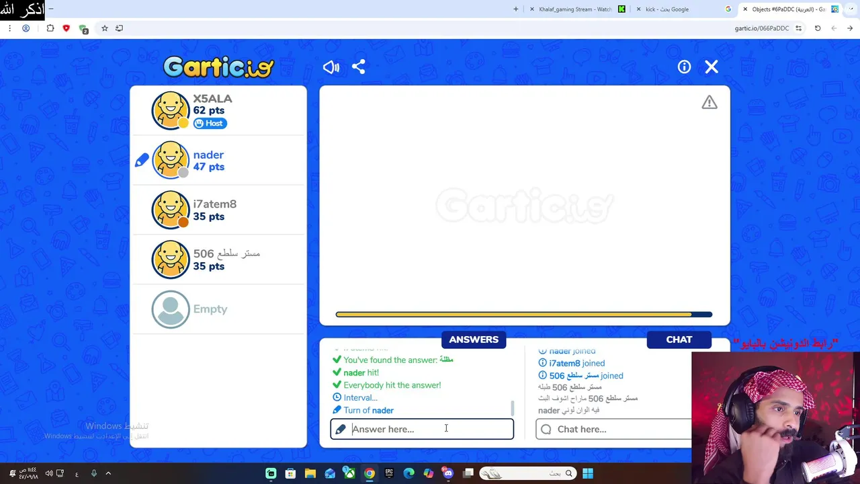Click nader's player avatar
The image size is (860, 484).
point(171,160)
